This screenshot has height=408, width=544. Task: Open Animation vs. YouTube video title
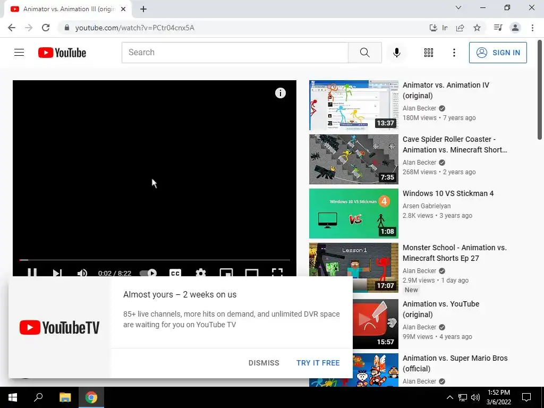(x=440, y=309)
